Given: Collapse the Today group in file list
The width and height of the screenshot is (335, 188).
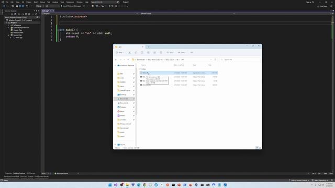Looking at the screenshot, I should click(x=139, y=69).
